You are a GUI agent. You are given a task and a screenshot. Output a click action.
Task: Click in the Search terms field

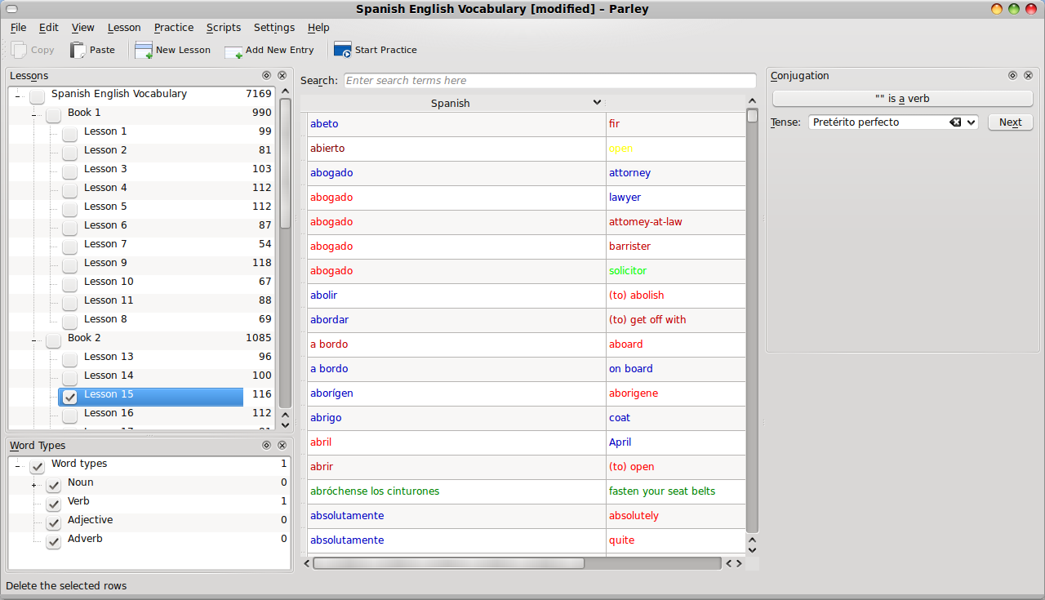549,81
